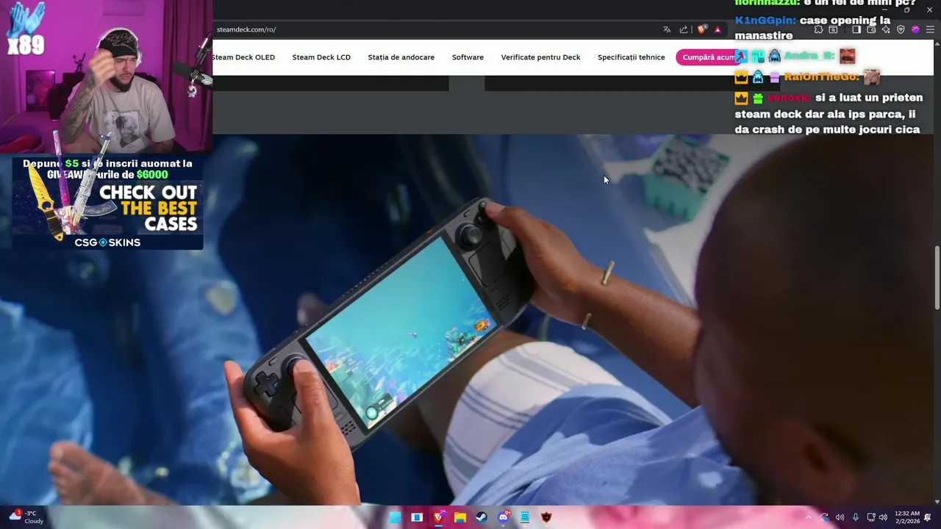This screenshot has height=529, width=941.
Task: Click chat username RaiOnTheGo
Action: click(x=821, y=76)
